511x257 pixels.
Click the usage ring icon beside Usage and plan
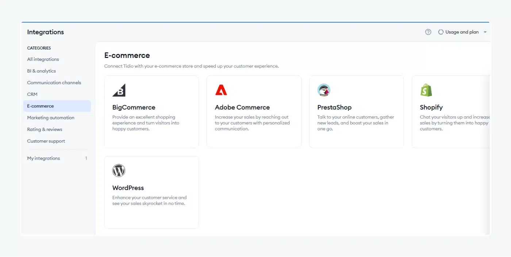(x=441, y=32)
